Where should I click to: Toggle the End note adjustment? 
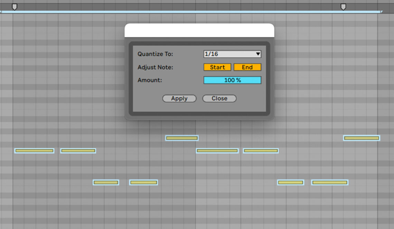247,67
